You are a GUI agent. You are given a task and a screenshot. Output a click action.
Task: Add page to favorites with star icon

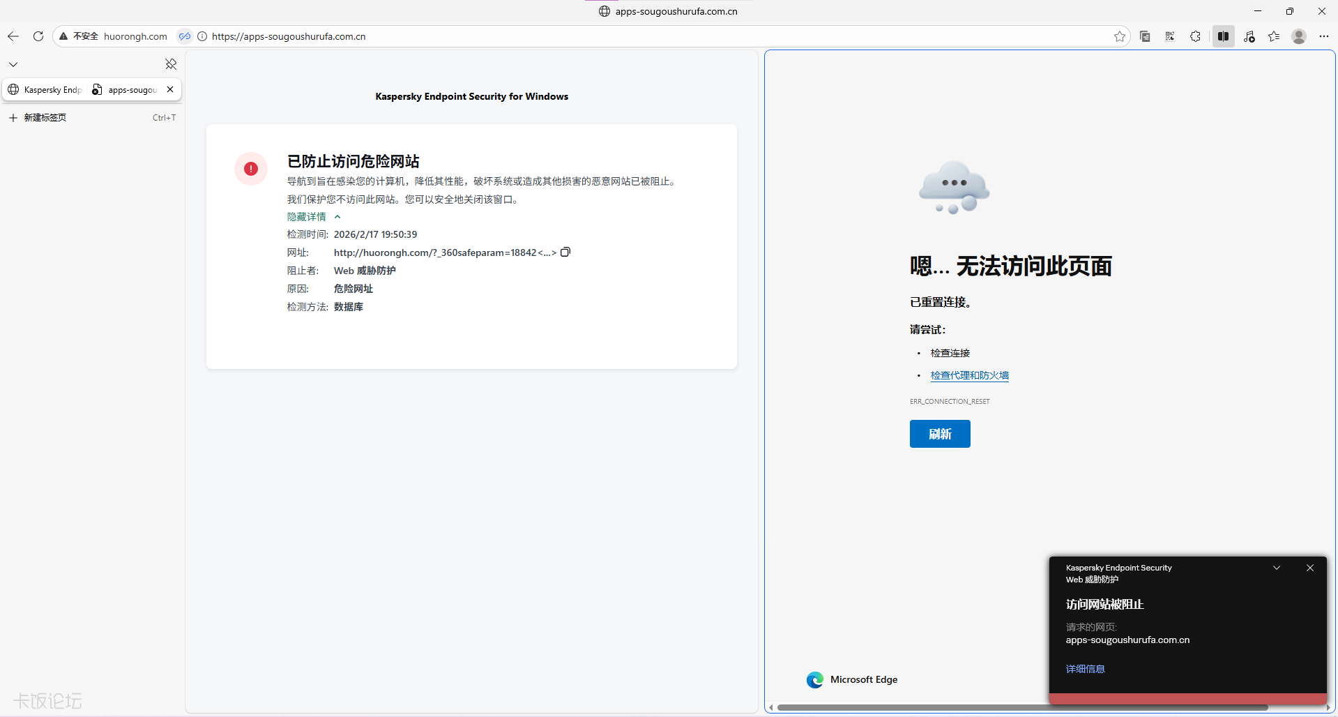coord(1119,36)
